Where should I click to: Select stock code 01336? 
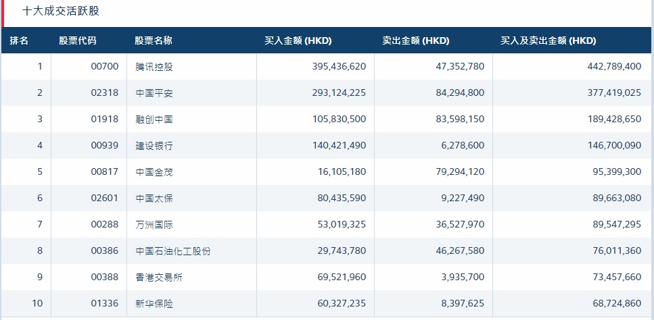point(105,303)
